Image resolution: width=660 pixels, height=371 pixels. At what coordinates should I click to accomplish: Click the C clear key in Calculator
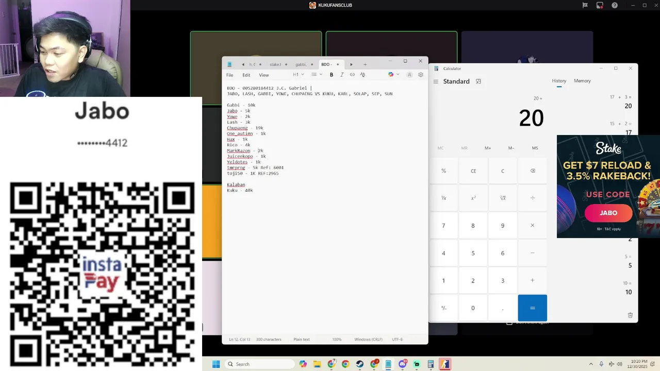coord(503,171)
